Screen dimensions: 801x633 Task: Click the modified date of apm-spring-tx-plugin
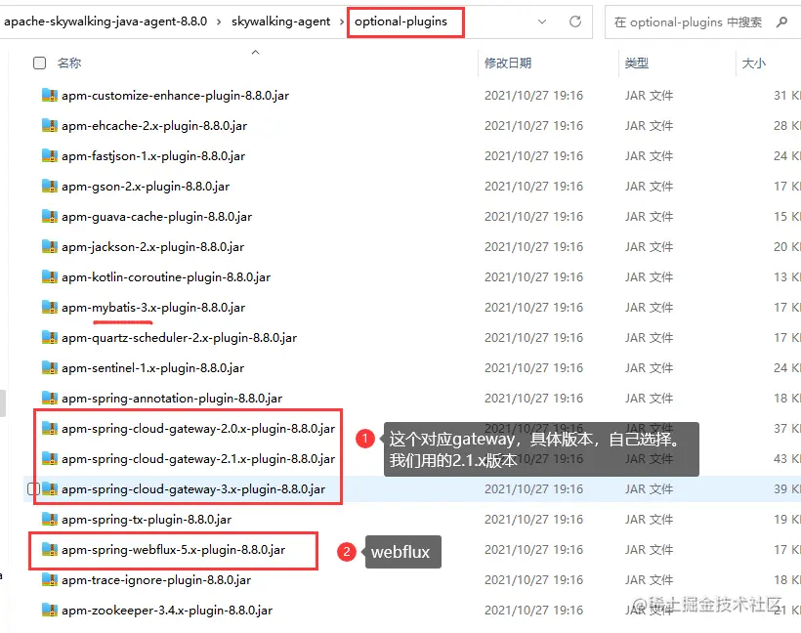click(533, 520)
